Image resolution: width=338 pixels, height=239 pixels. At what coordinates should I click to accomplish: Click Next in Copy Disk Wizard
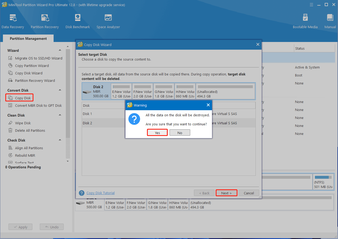(x=226, y=193)
